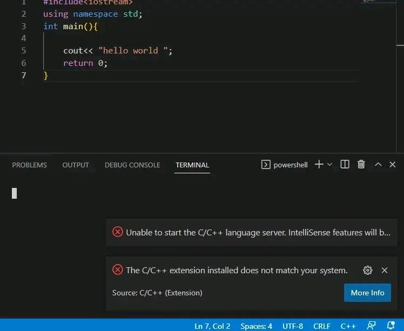Change language mode C++ in status bar
Viewport: 404px width, 331px height.
pyautogui.click(x=348, y=326)
